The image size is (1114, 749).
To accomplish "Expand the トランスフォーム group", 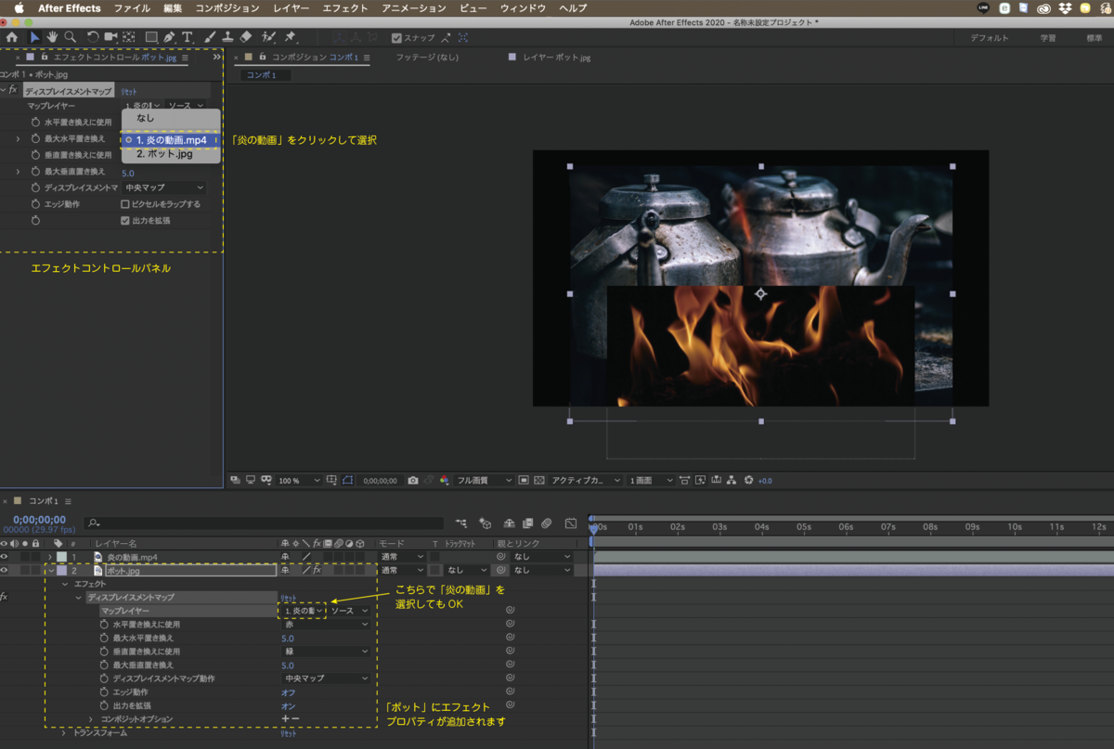I will tap(64, 733).
